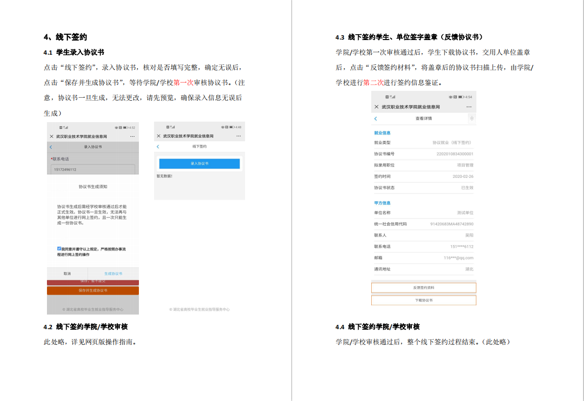Click the heading 4、线下签约
The width and height of the screenshot is (584, 401).
pyautogui.click(x=66, y=37)
